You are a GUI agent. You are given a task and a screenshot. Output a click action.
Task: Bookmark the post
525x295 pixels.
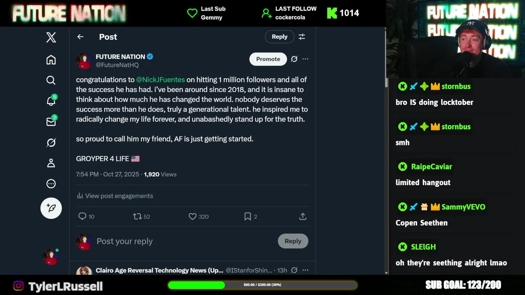click(248, 216)
